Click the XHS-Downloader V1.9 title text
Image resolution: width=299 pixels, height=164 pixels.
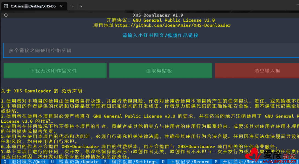pos(158,15)
